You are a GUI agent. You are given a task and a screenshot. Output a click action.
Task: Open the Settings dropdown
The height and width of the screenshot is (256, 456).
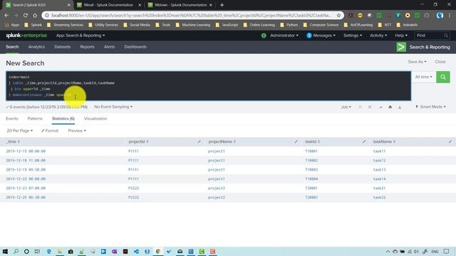353,36
